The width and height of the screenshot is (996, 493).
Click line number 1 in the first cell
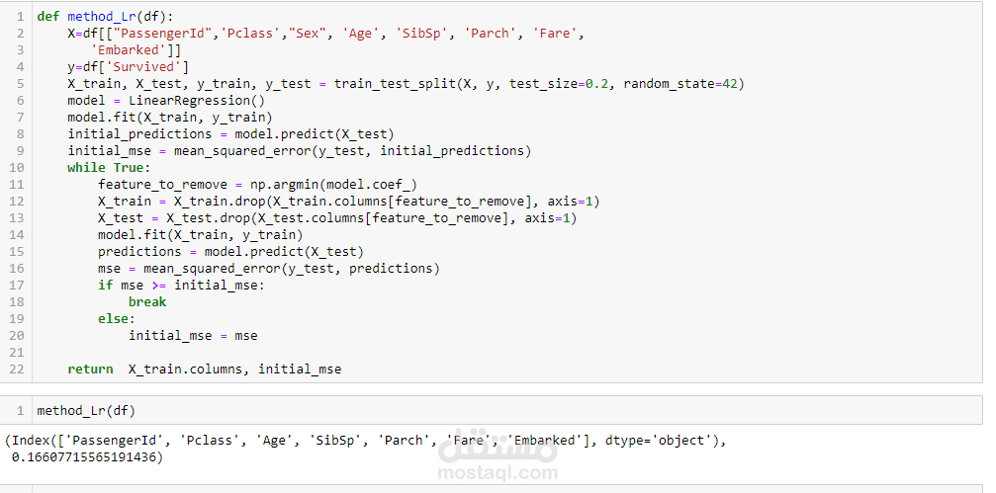click(x=19, y=17)
